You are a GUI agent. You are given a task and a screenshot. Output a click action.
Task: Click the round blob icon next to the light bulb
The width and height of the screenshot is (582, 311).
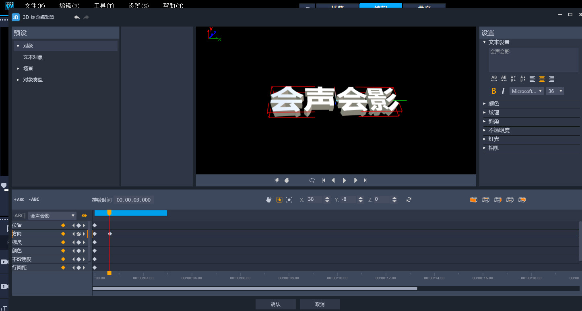(287, 180)
